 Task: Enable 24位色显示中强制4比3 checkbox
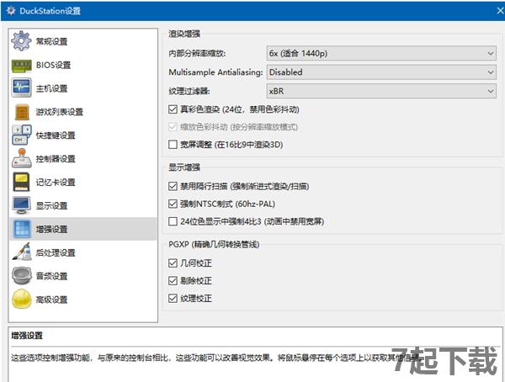tap(173, 221)
